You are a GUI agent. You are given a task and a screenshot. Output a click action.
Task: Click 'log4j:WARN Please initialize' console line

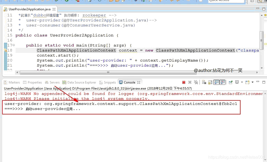pos(77,99)
